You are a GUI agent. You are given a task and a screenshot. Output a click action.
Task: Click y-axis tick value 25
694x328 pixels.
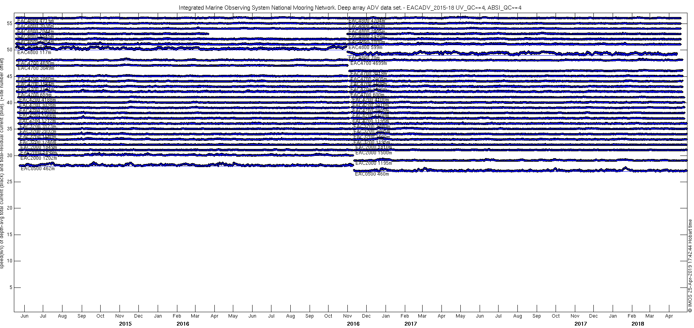(x=10, y=182)
